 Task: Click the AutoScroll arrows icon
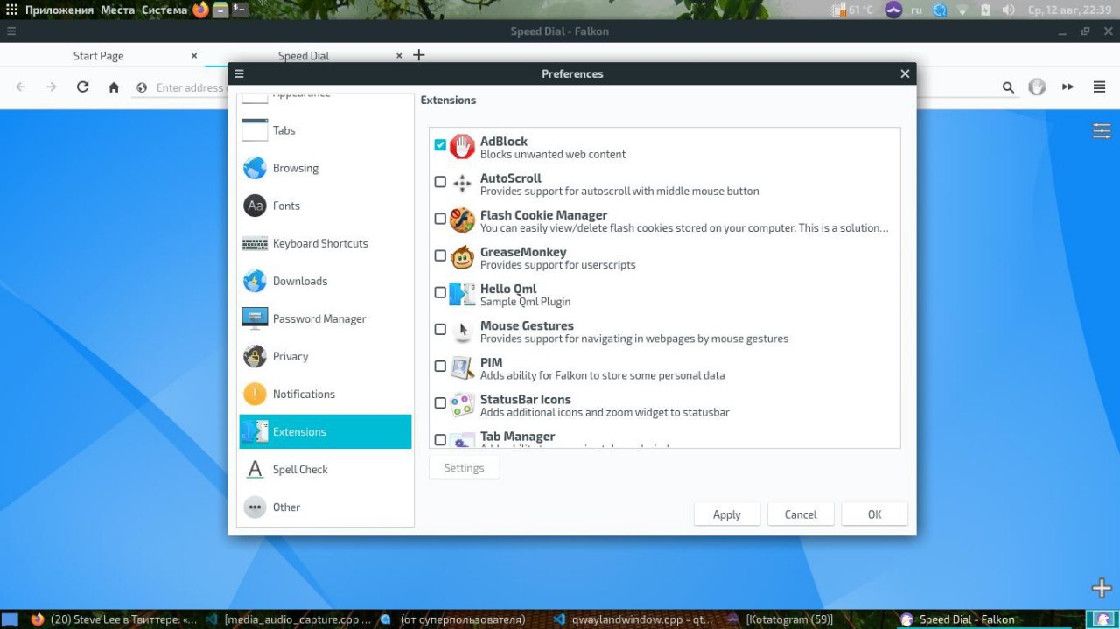(x=462, y=184)
